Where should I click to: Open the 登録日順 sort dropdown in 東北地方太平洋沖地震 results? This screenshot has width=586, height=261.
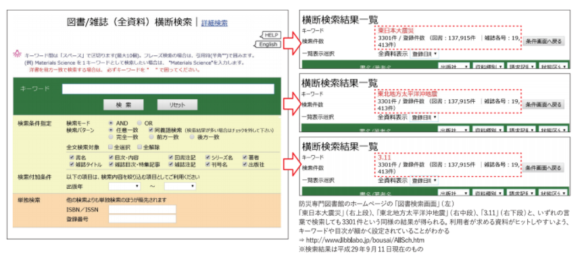(424, 117)
